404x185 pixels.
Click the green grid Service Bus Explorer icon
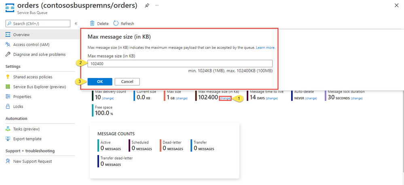[x=8, y=87]
